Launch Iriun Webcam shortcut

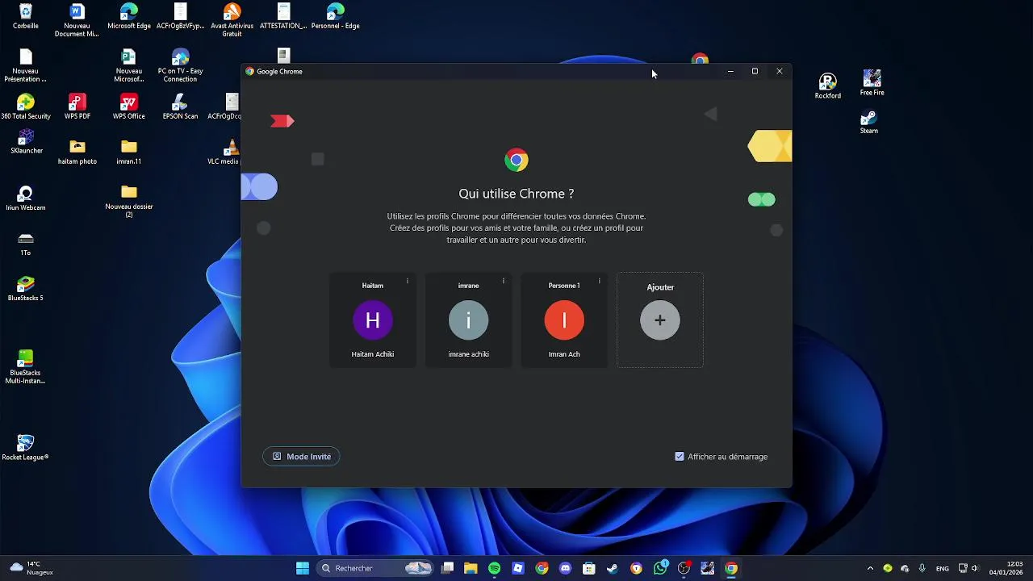coord(26,198)
